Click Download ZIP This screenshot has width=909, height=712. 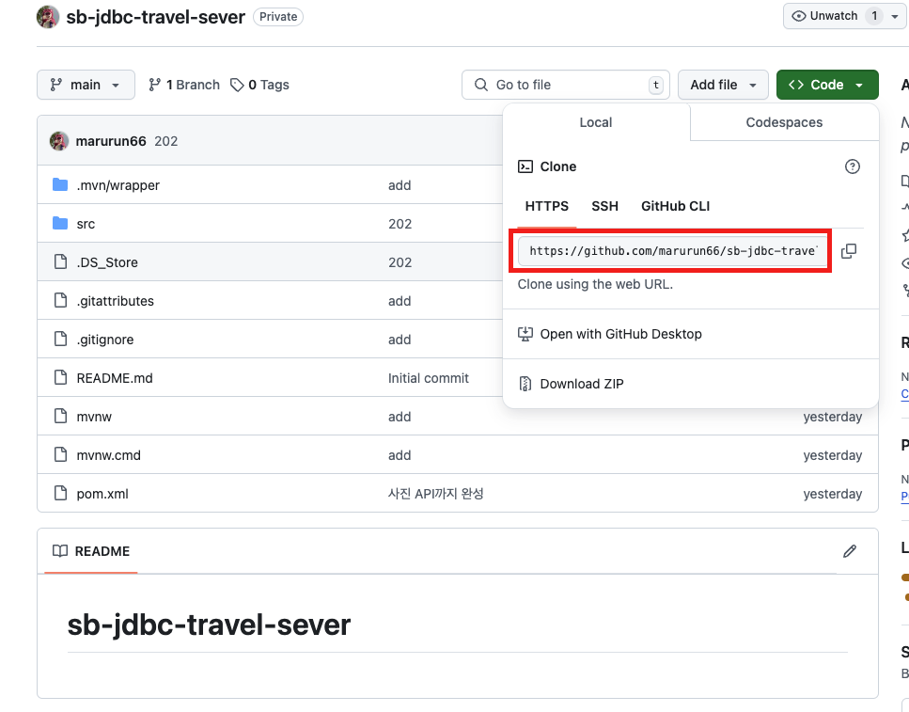[582, 384]
